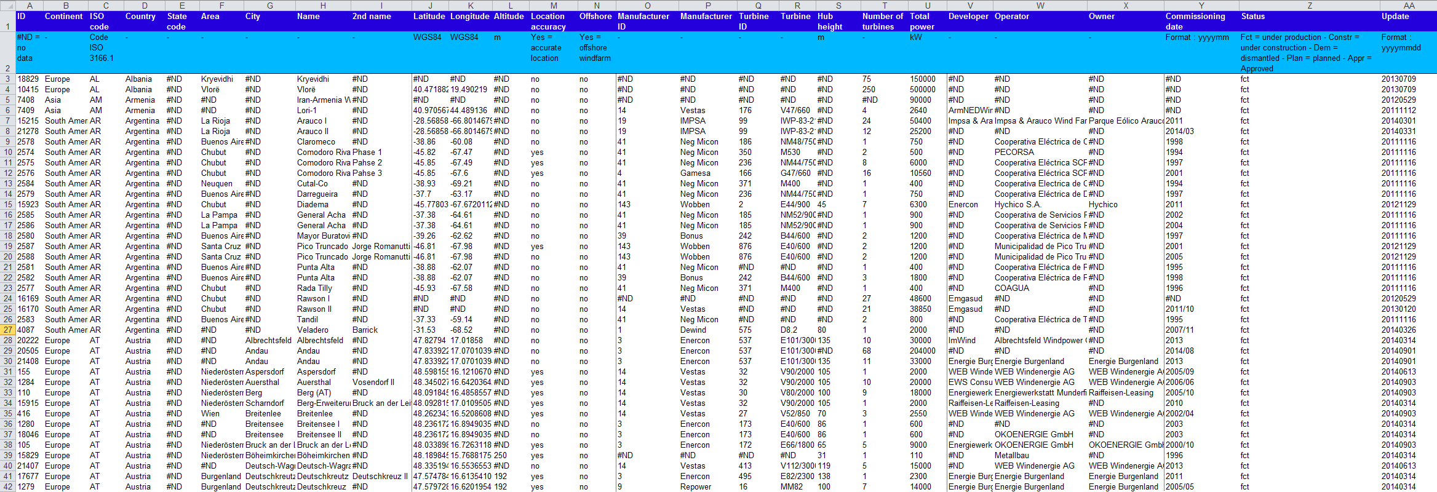The image size is (1437, 492).
Task: Select row 42 header
Action: point(8,486)
